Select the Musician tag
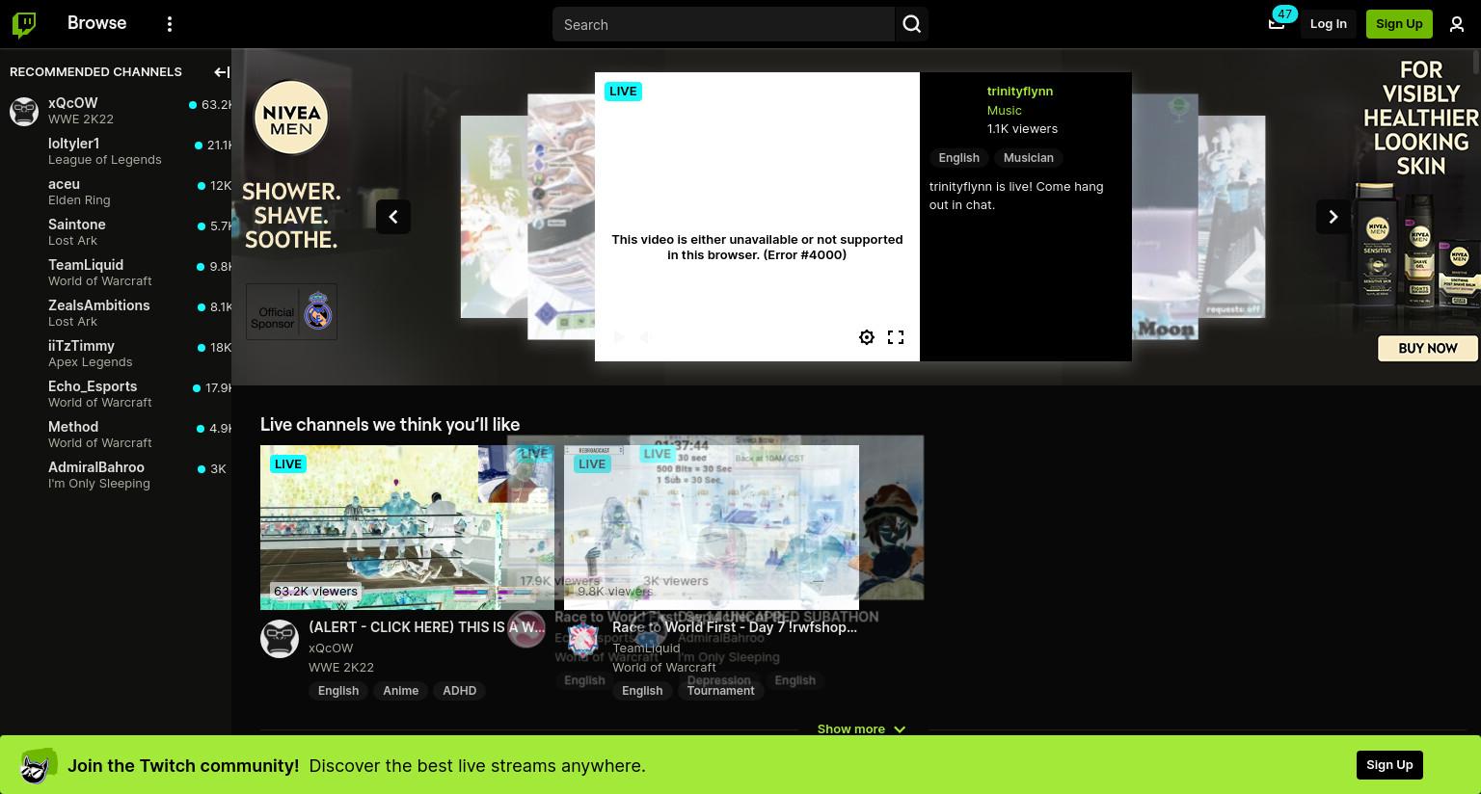 1028,157
